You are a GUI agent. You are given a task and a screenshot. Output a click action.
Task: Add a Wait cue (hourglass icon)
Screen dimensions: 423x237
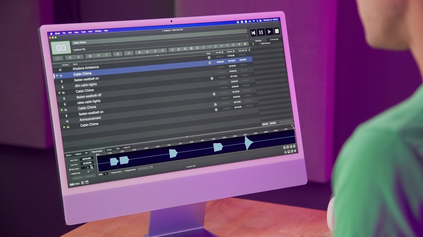233,45
